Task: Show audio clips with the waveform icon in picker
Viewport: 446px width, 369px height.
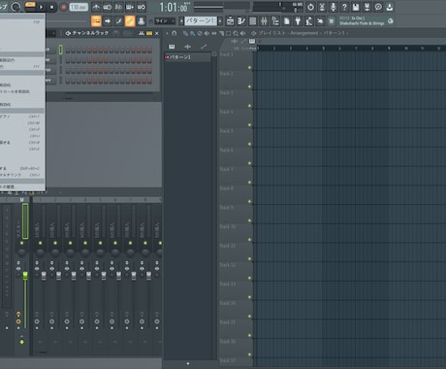Action: 187,47
